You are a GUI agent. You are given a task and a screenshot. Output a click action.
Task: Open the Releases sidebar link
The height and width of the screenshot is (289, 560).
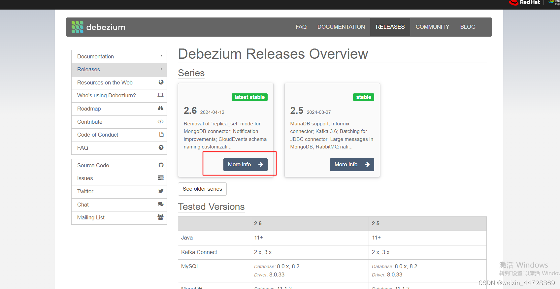tap(119, 70)
